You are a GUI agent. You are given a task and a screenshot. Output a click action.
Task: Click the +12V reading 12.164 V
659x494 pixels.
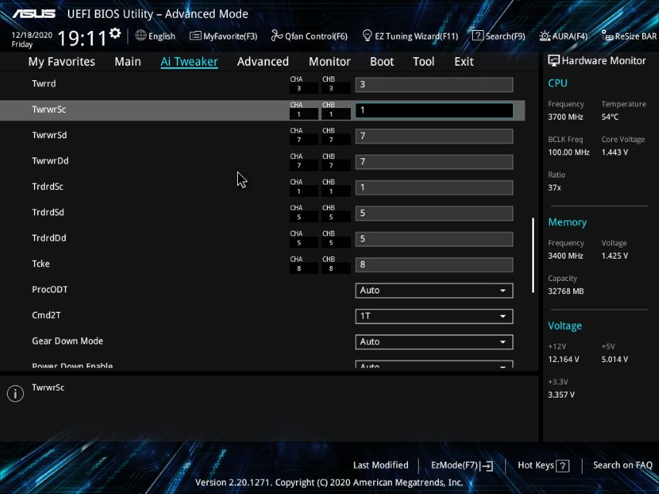[x=564, y=359]
